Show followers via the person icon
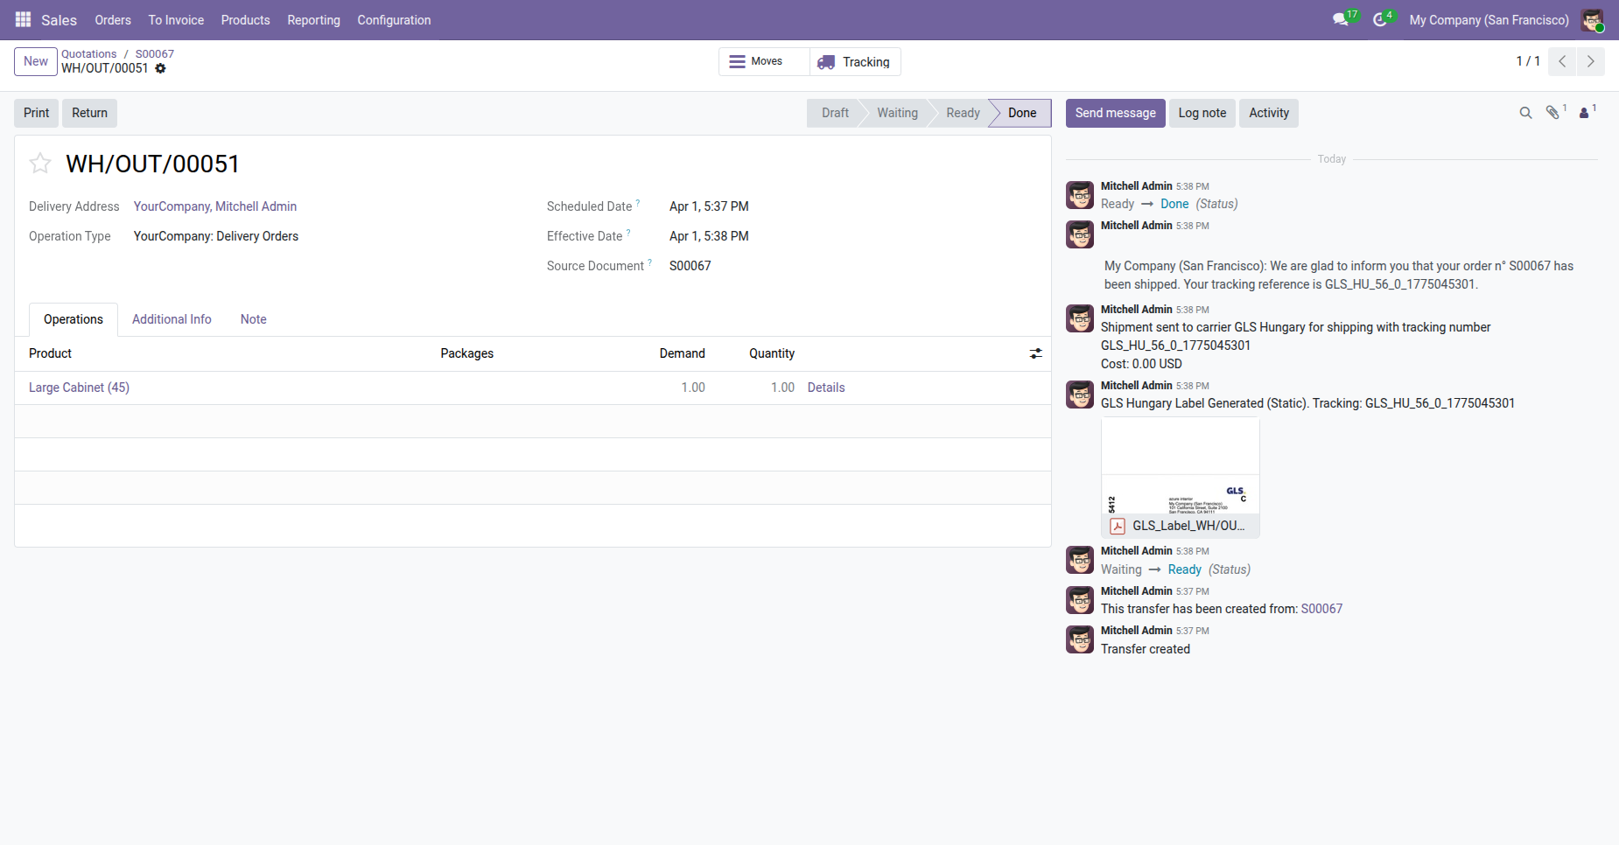Viewport: 1619px width, 845px height. coord(1585,113)
